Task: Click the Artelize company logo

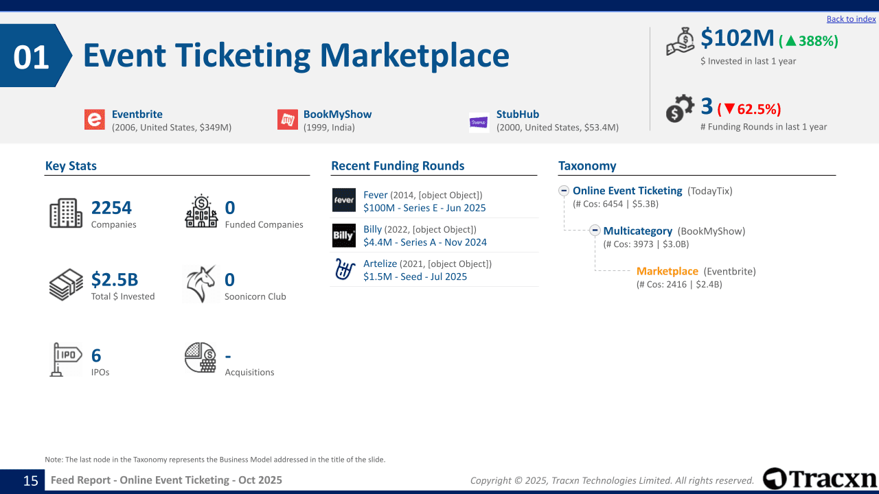Action: pos(344,269)
